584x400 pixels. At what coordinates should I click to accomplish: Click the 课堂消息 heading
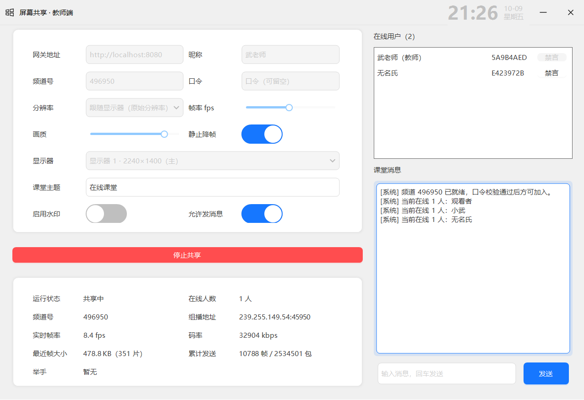tap(388, 170)
